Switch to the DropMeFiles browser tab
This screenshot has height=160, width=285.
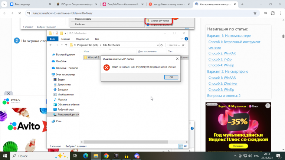[123, 4]
